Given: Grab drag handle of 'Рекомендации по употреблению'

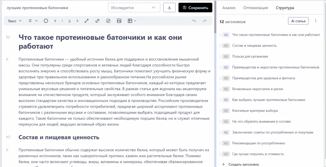Looking at the screenshot, I should click(x=220, y=143).
